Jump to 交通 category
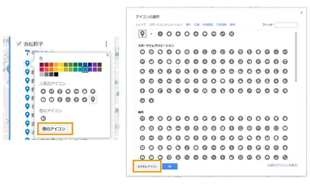This screenshot has height=184, width=310. tap(197, 25)
